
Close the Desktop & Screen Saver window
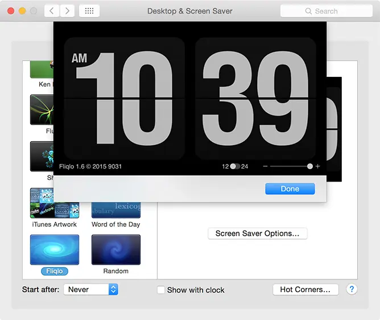point(11,11)
